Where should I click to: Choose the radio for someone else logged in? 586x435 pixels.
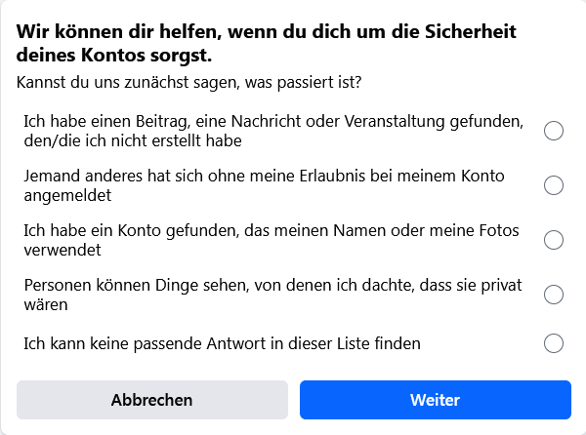554,185
